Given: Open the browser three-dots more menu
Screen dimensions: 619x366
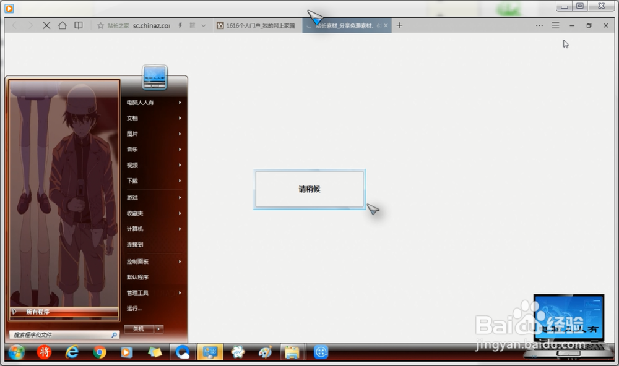Looking at the screenshot, I should click(x=539, y=25).
